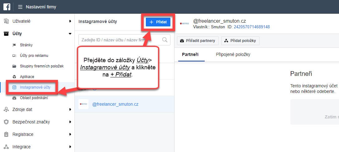This screenshot has height=152, width=339.
Task: Switch to the Připojené položky tab
Action: click(x=233, y=54)
